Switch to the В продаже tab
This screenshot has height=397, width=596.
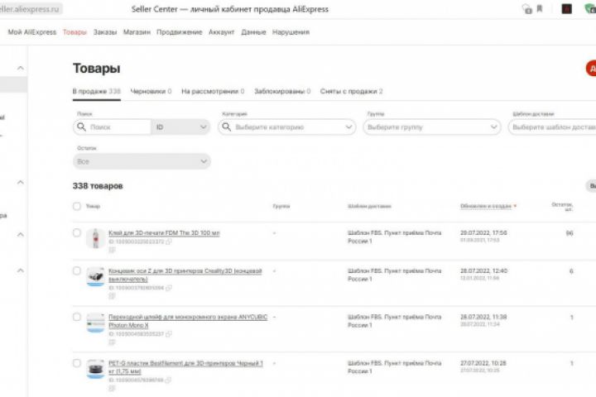point(97,91)
